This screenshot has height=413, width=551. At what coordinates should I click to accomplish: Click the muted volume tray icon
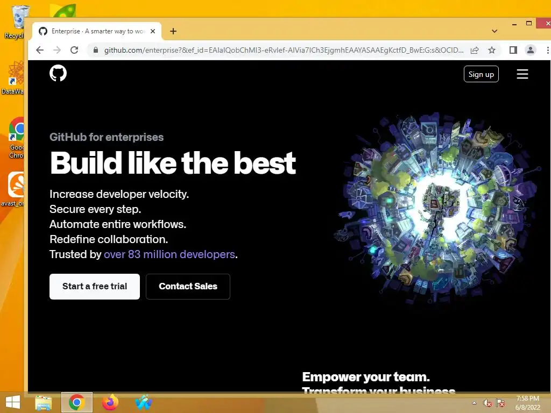click(487, 403)
